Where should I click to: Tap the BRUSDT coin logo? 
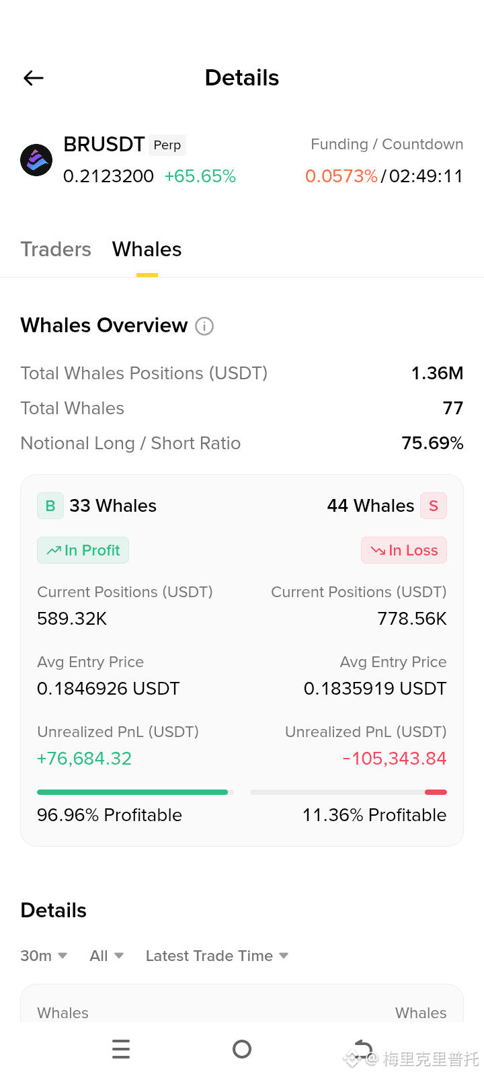tap(36, 160)
